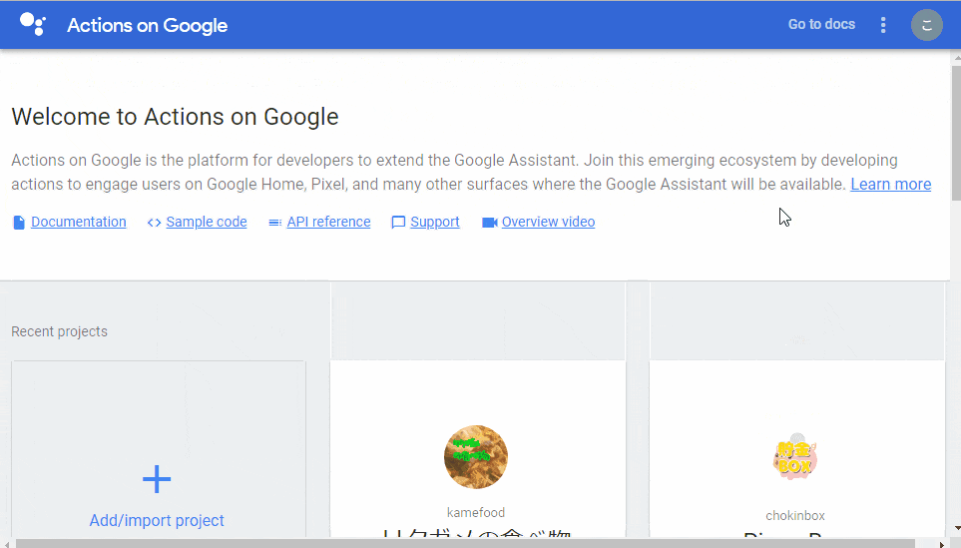Click the Overview video camera icon

[x=490, y=223]
